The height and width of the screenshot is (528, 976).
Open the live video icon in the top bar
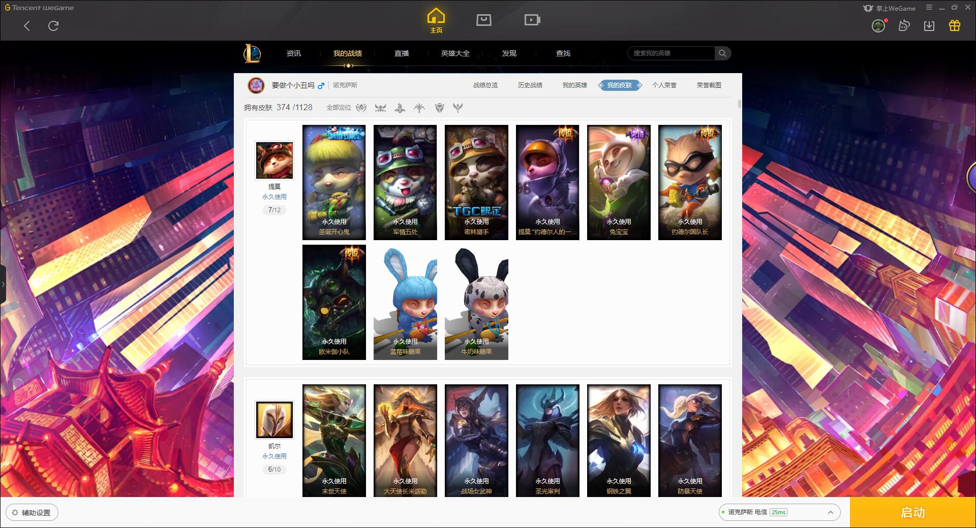532,20
